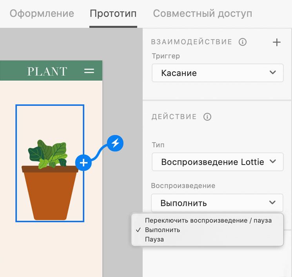Click the blue lightning interaction icon
Screen dimensions: 292x277
pyautogui.click(x=115, y=143)
